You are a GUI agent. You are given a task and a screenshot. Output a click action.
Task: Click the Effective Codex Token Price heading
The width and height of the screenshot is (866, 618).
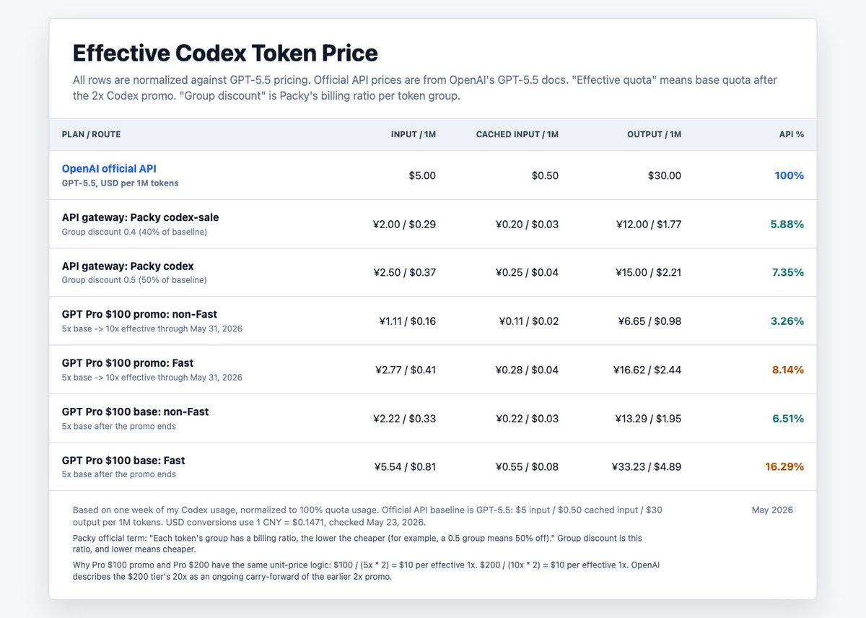225,53
